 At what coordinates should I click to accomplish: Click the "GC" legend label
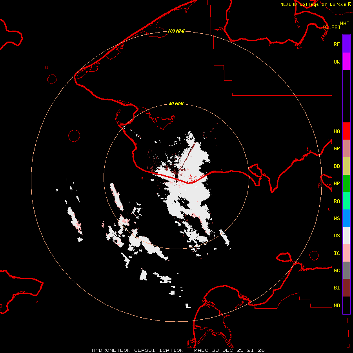click(337, 271)
